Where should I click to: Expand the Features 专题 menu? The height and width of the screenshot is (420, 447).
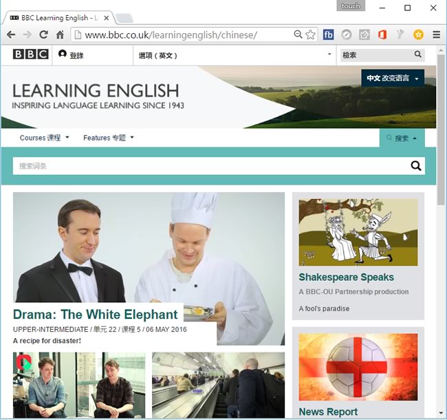pos(109,138)
